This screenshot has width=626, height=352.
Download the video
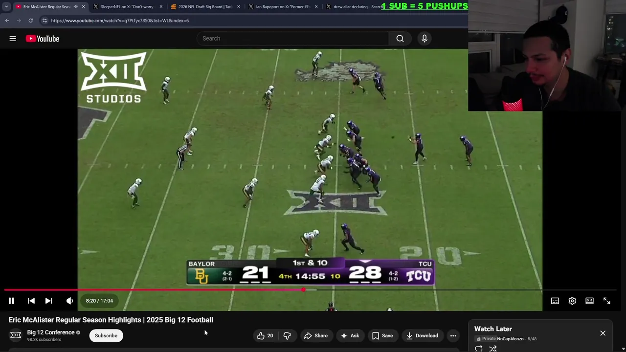(422, 335)
